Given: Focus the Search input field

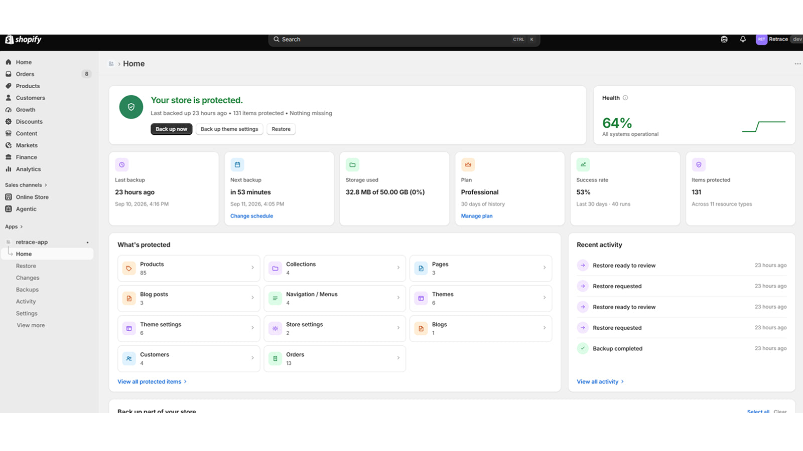Looking at the screenshot, I should click(x=404, y=40).
